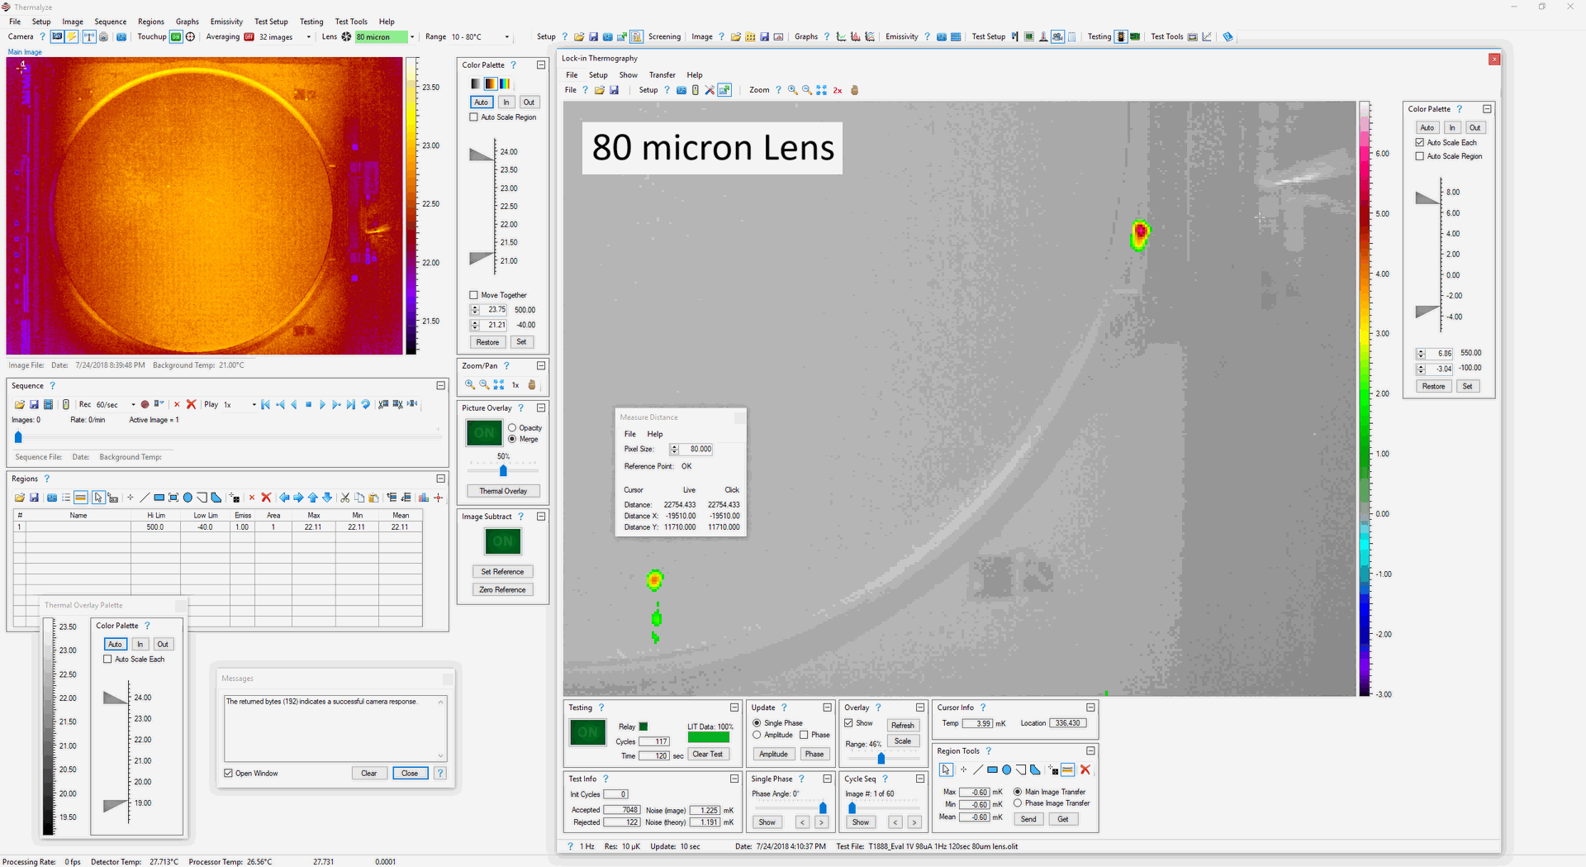
Task: Click the rainbow color palette icon
Action: (x=504, y=83)
